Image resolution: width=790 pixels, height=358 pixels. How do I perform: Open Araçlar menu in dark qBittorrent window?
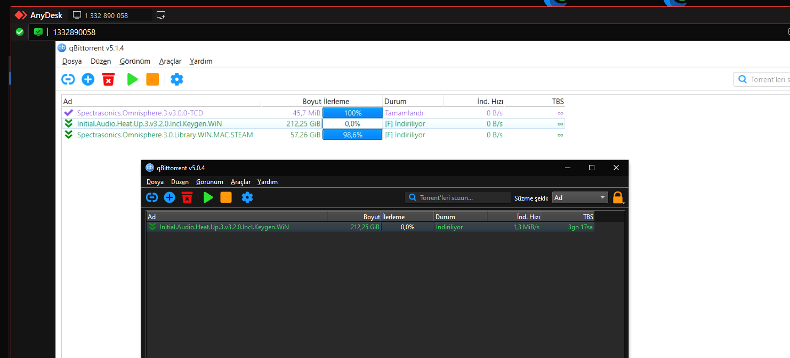tap(240, 182)
